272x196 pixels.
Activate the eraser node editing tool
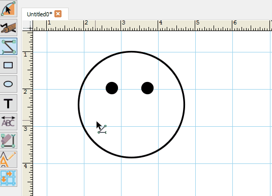coord(8,141)
